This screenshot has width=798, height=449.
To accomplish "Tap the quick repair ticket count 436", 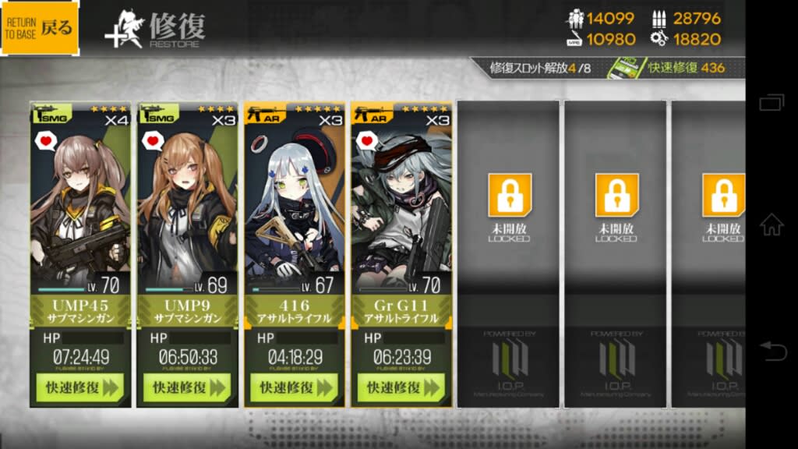I will point(712,68).
